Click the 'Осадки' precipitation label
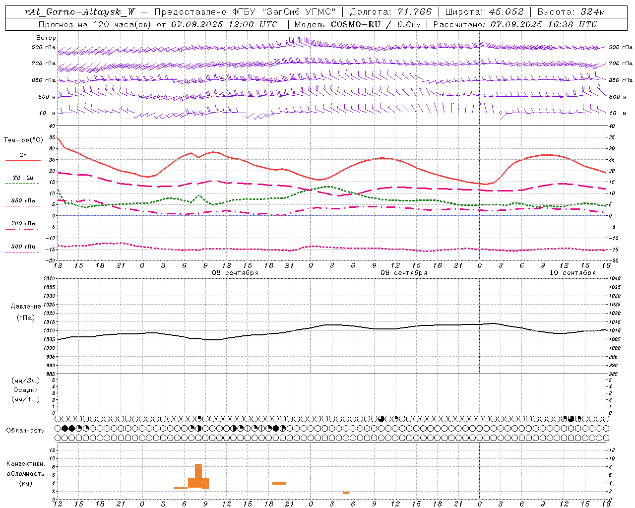Image resolution: width=635 pixels, height=508 pixels. (x=26, y=390)
